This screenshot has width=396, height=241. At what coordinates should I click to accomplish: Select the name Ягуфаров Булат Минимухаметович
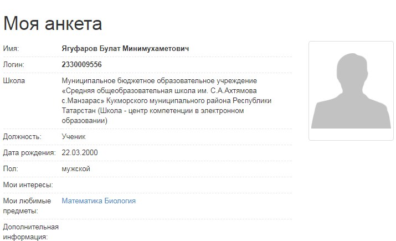coord(125,49)
